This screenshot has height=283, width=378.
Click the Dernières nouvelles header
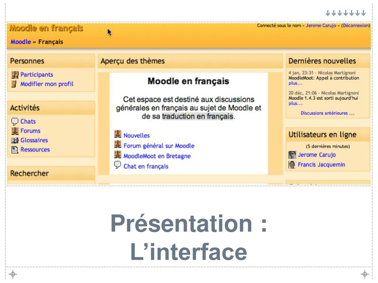tap(328, 61)
